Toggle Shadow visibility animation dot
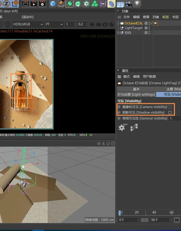This screenshot has height=231, width=181. coord(119,112)
